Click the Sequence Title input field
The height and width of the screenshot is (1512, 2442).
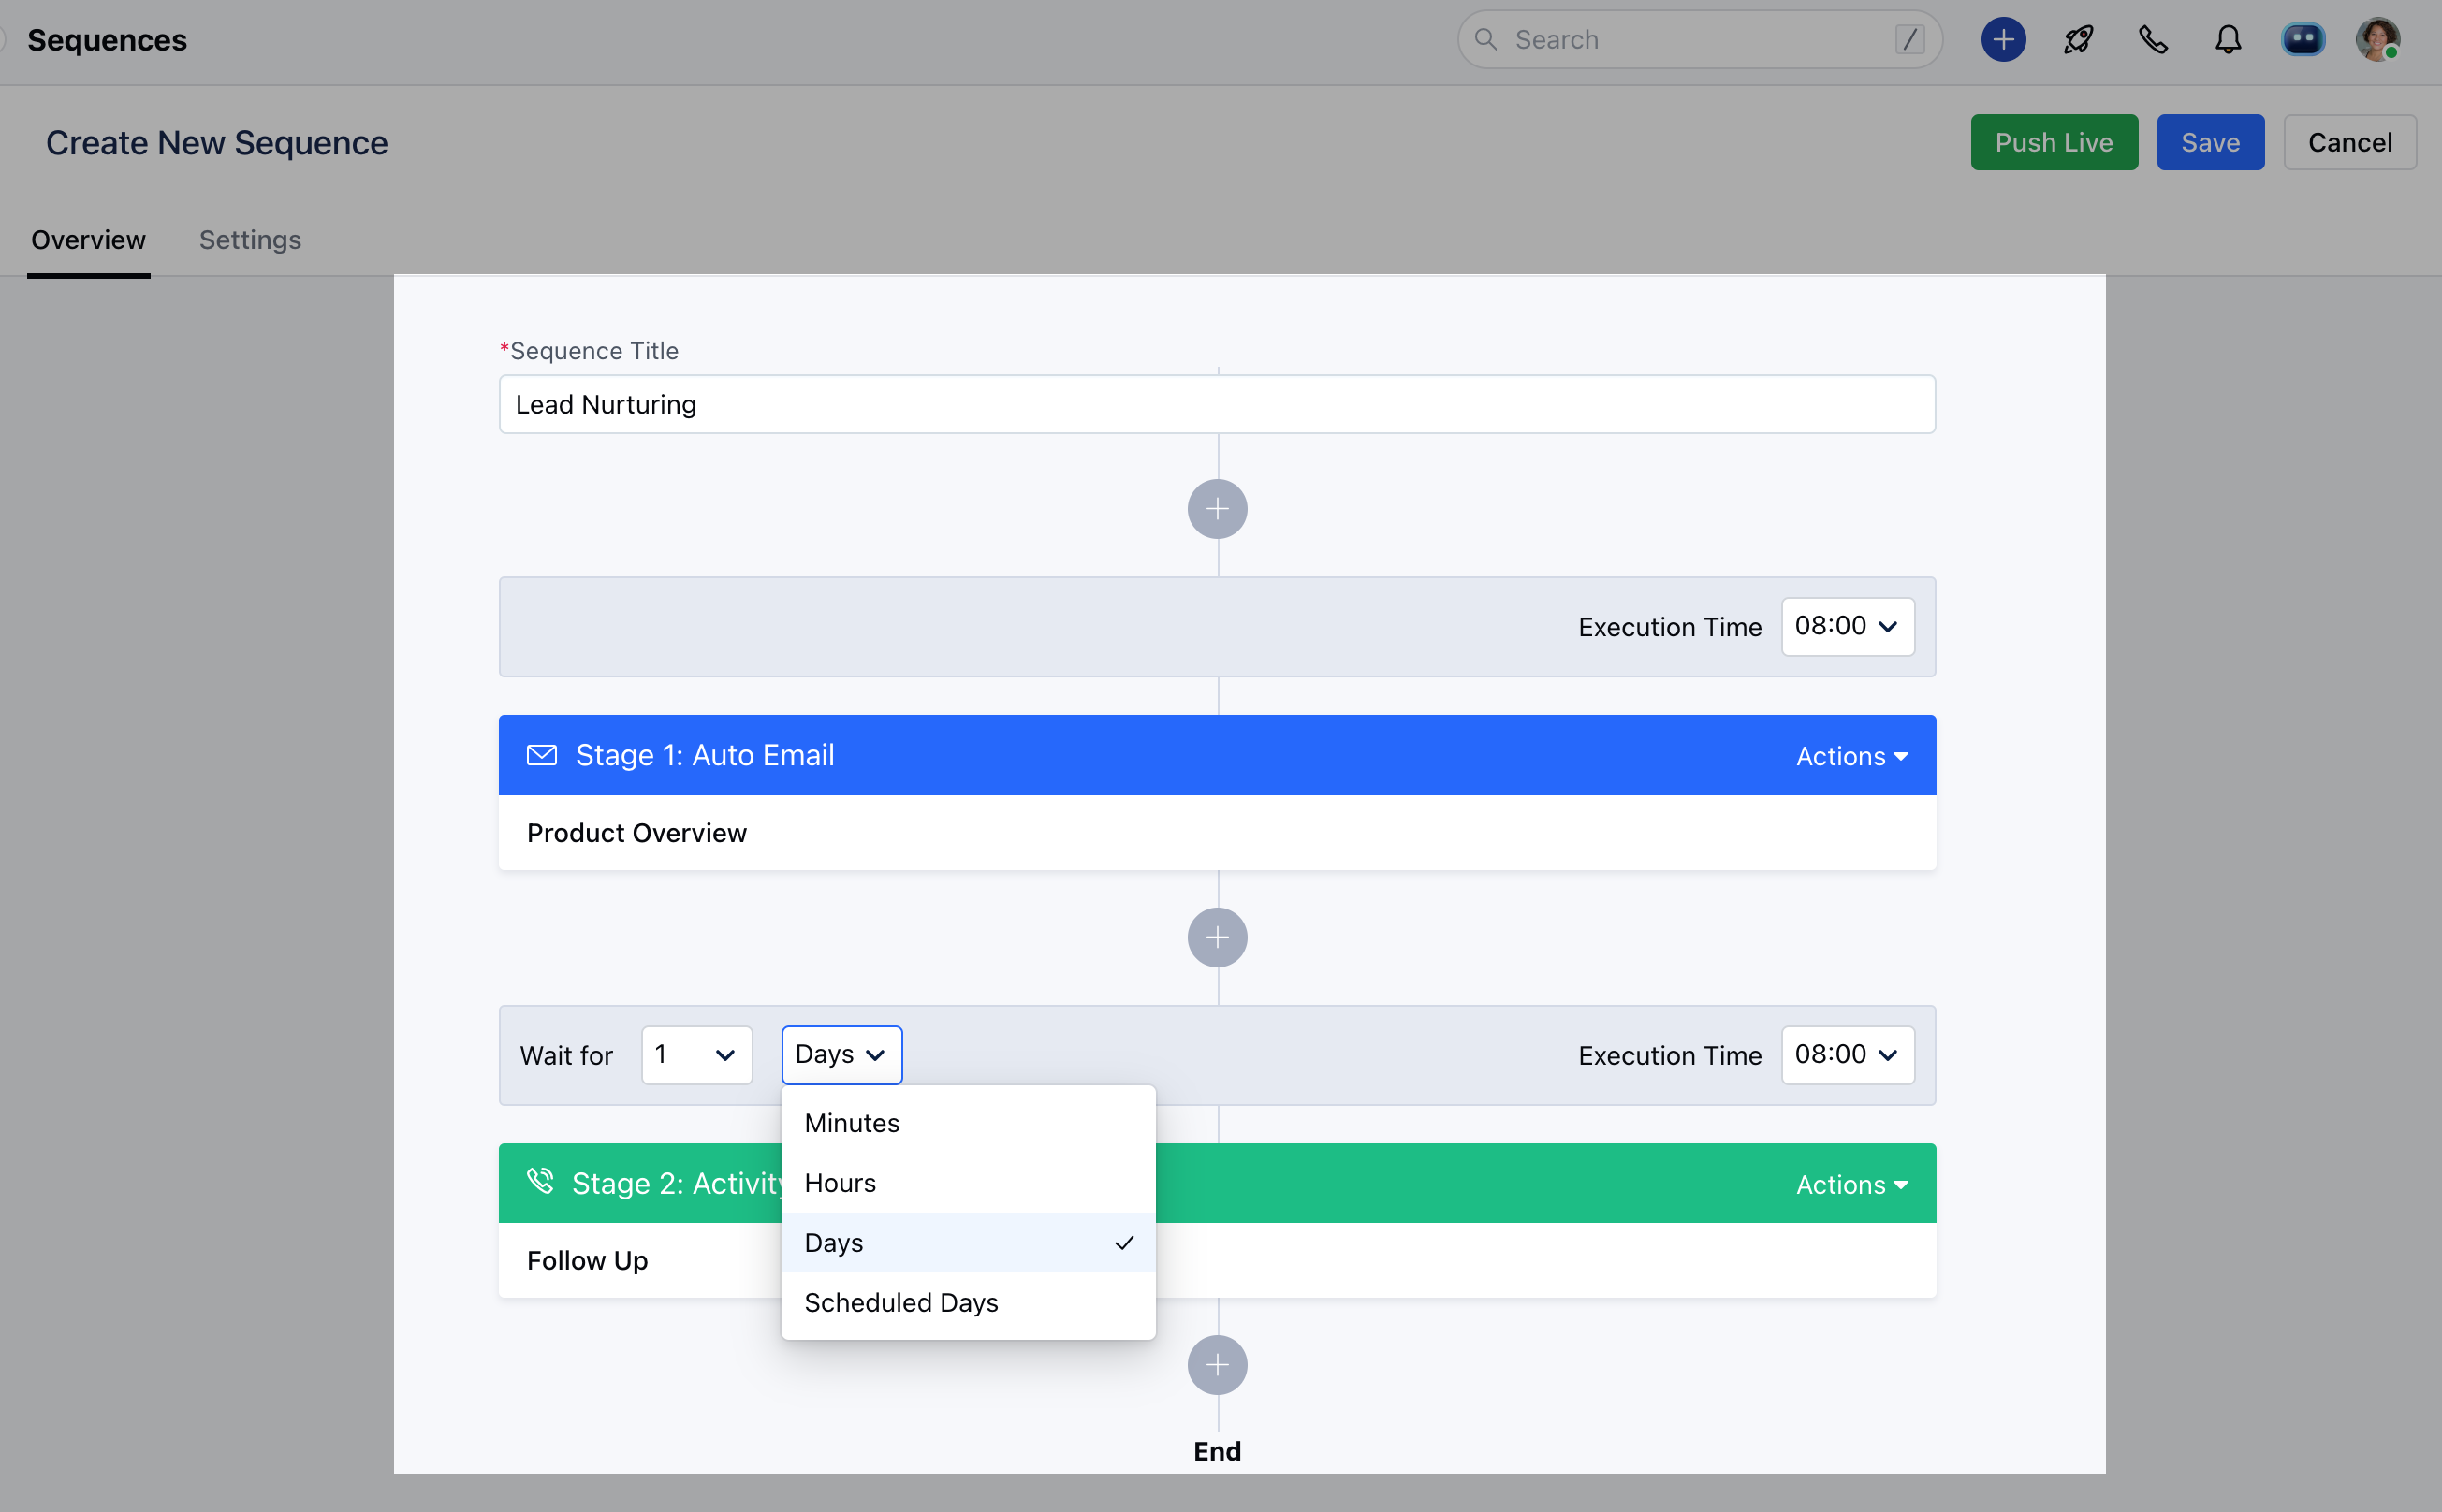[x=1217, y=404]
